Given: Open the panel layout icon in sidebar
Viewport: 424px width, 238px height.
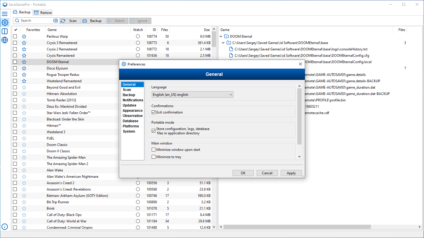Looking at the screenshot, I should coord(5,31).
